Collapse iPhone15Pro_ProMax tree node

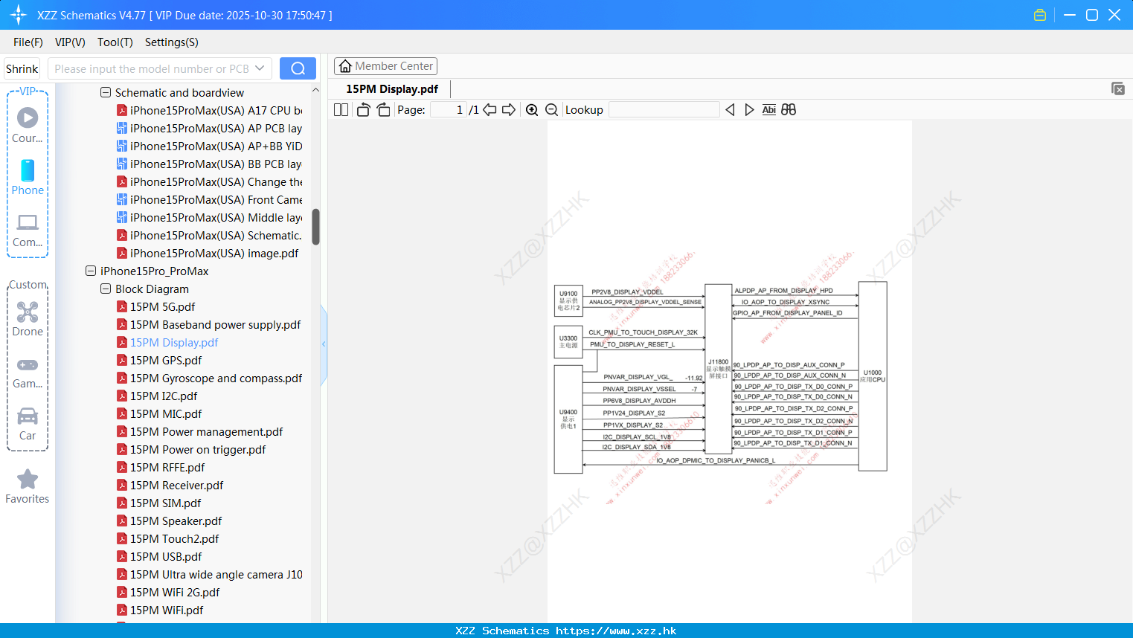pos(91,271)
